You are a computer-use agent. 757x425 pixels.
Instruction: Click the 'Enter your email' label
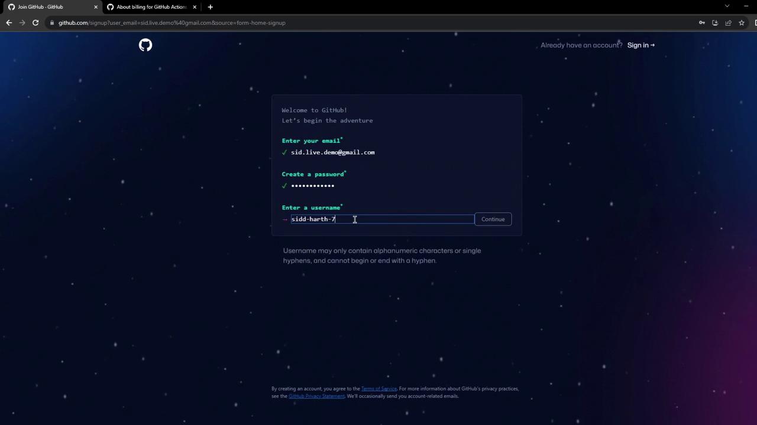(x=311, y=141)
